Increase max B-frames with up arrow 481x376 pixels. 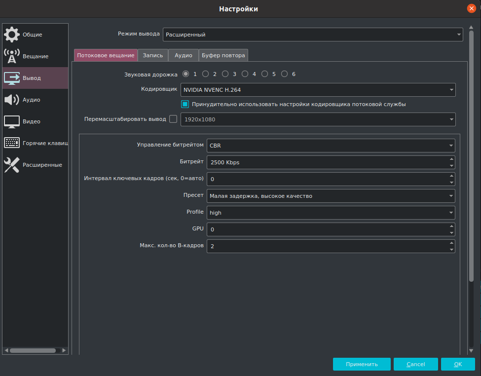(x=451, y=243)
